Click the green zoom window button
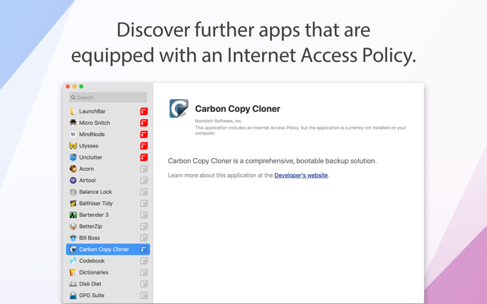This screenshot has height=304, width=487. (81, 86)
